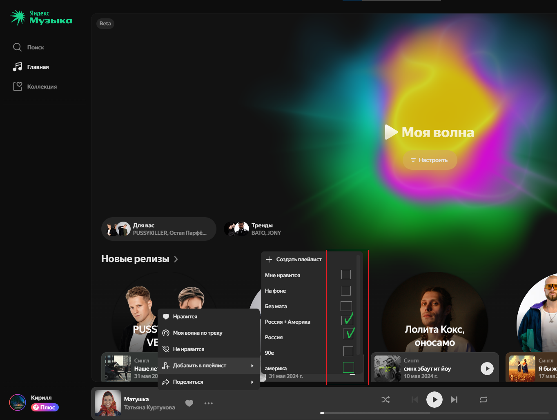Expand the Поделиться submenu arrow
The image size is (557, 420).
tap(252, 382)
